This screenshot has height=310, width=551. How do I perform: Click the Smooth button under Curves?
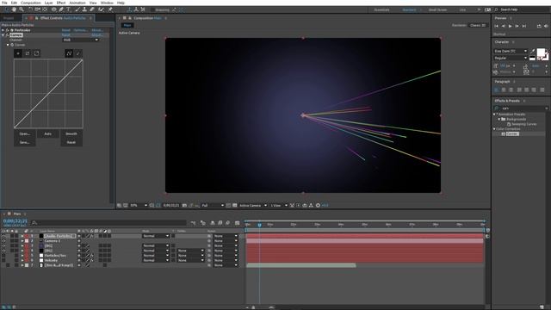[x=71, y=134]
